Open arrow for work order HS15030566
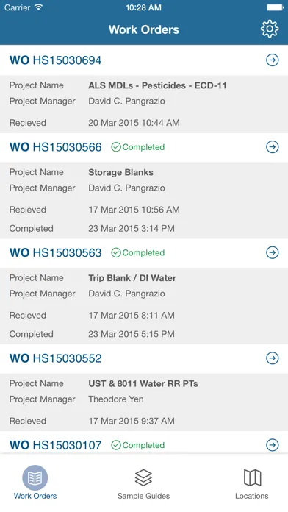 [273, 147]
